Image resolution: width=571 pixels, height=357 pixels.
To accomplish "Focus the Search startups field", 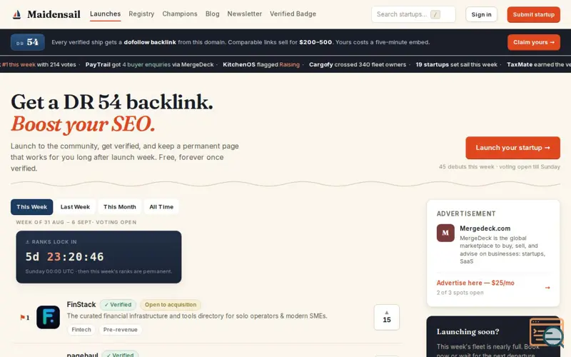I will pos(413,14).
